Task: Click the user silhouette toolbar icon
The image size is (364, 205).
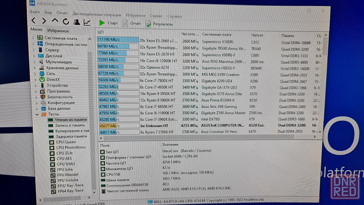Action: 76,22
